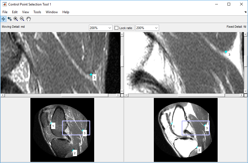Click the moving detail horizontal scrollbar thumb

(85, 95)
